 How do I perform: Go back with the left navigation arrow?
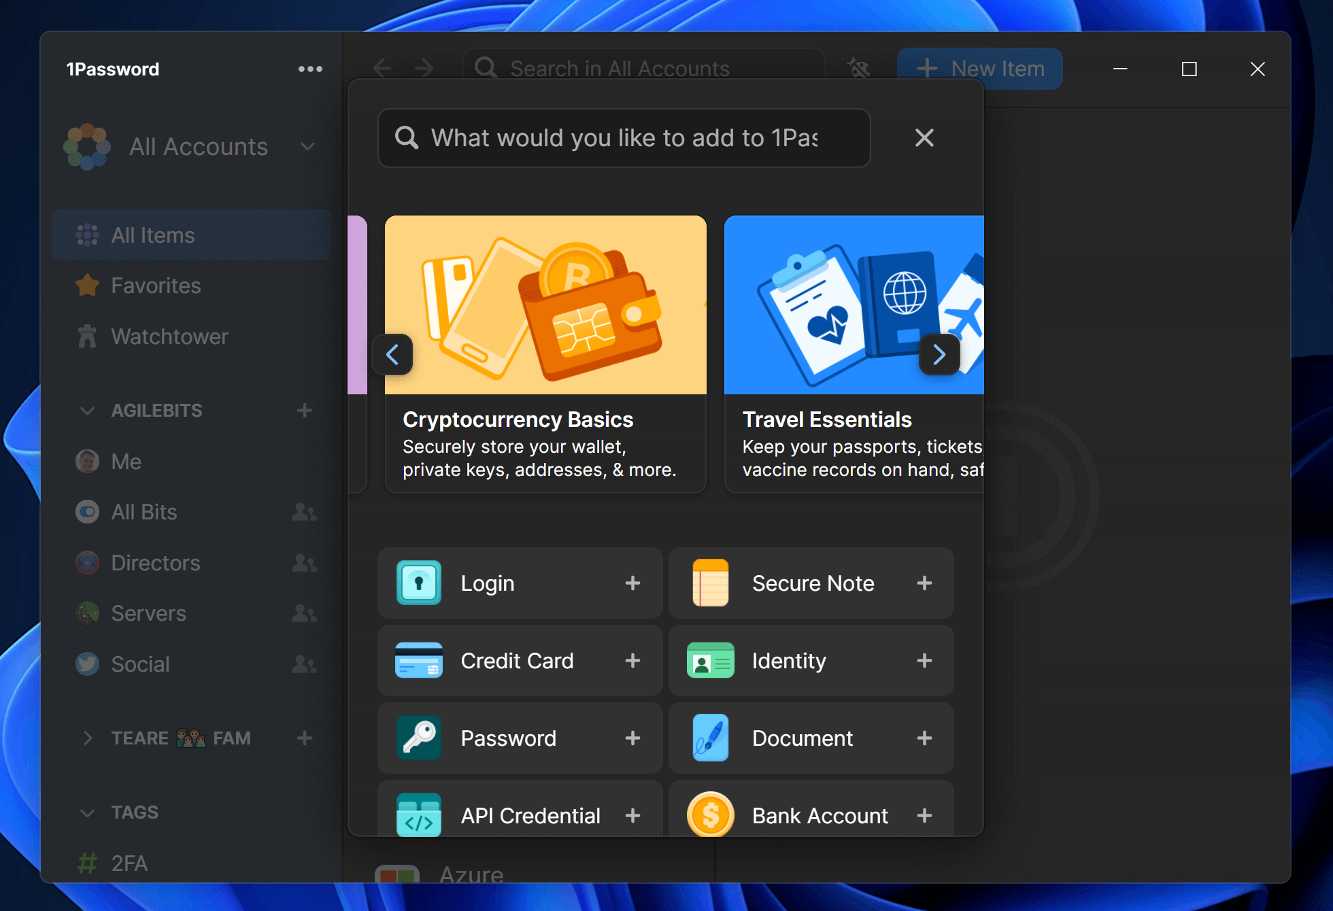click(x=382, y=68)
